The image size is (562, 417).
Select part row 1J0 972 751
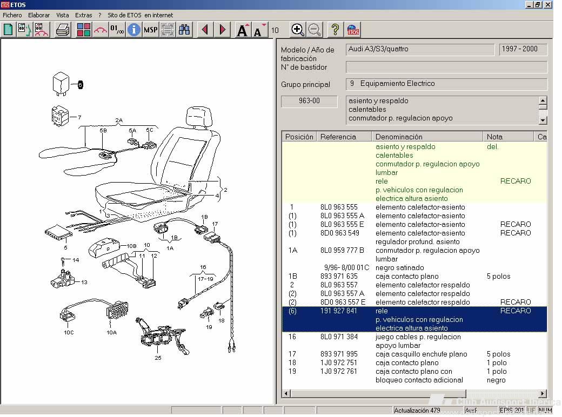[414, 362]
